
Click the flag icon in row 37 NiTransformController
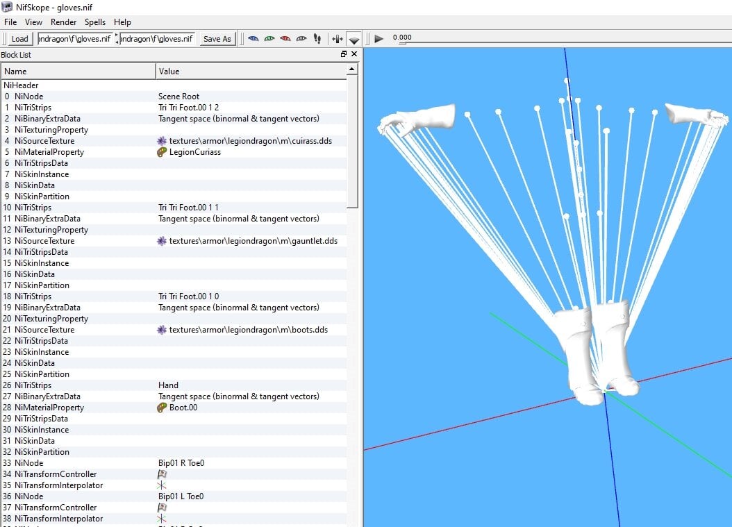point(162,508)
